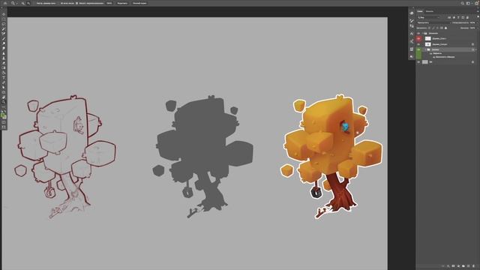Switch to the Channels tab

click(429, 11)
